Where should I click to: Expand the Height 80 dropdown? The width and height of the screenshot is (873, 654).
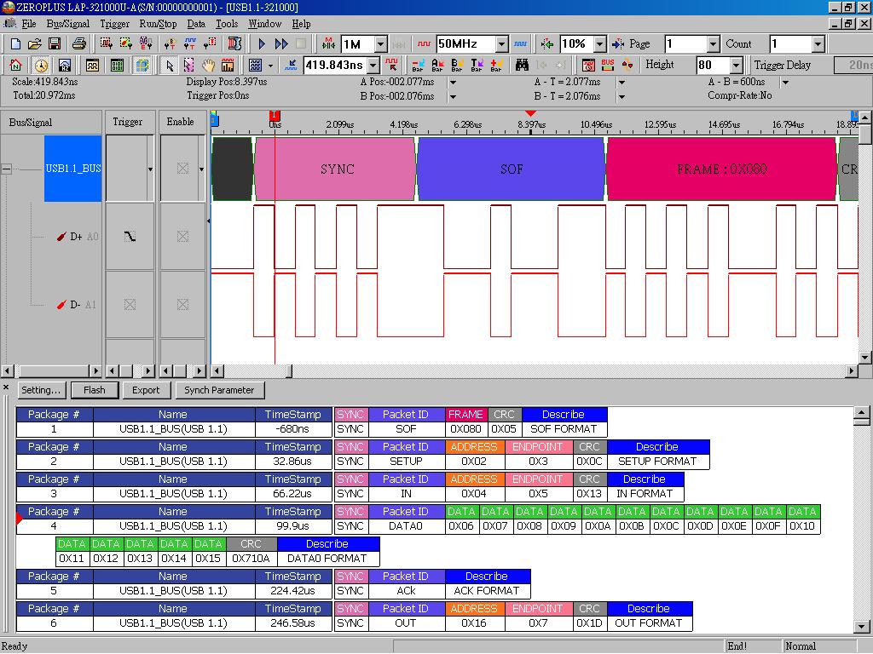point(735,65)
